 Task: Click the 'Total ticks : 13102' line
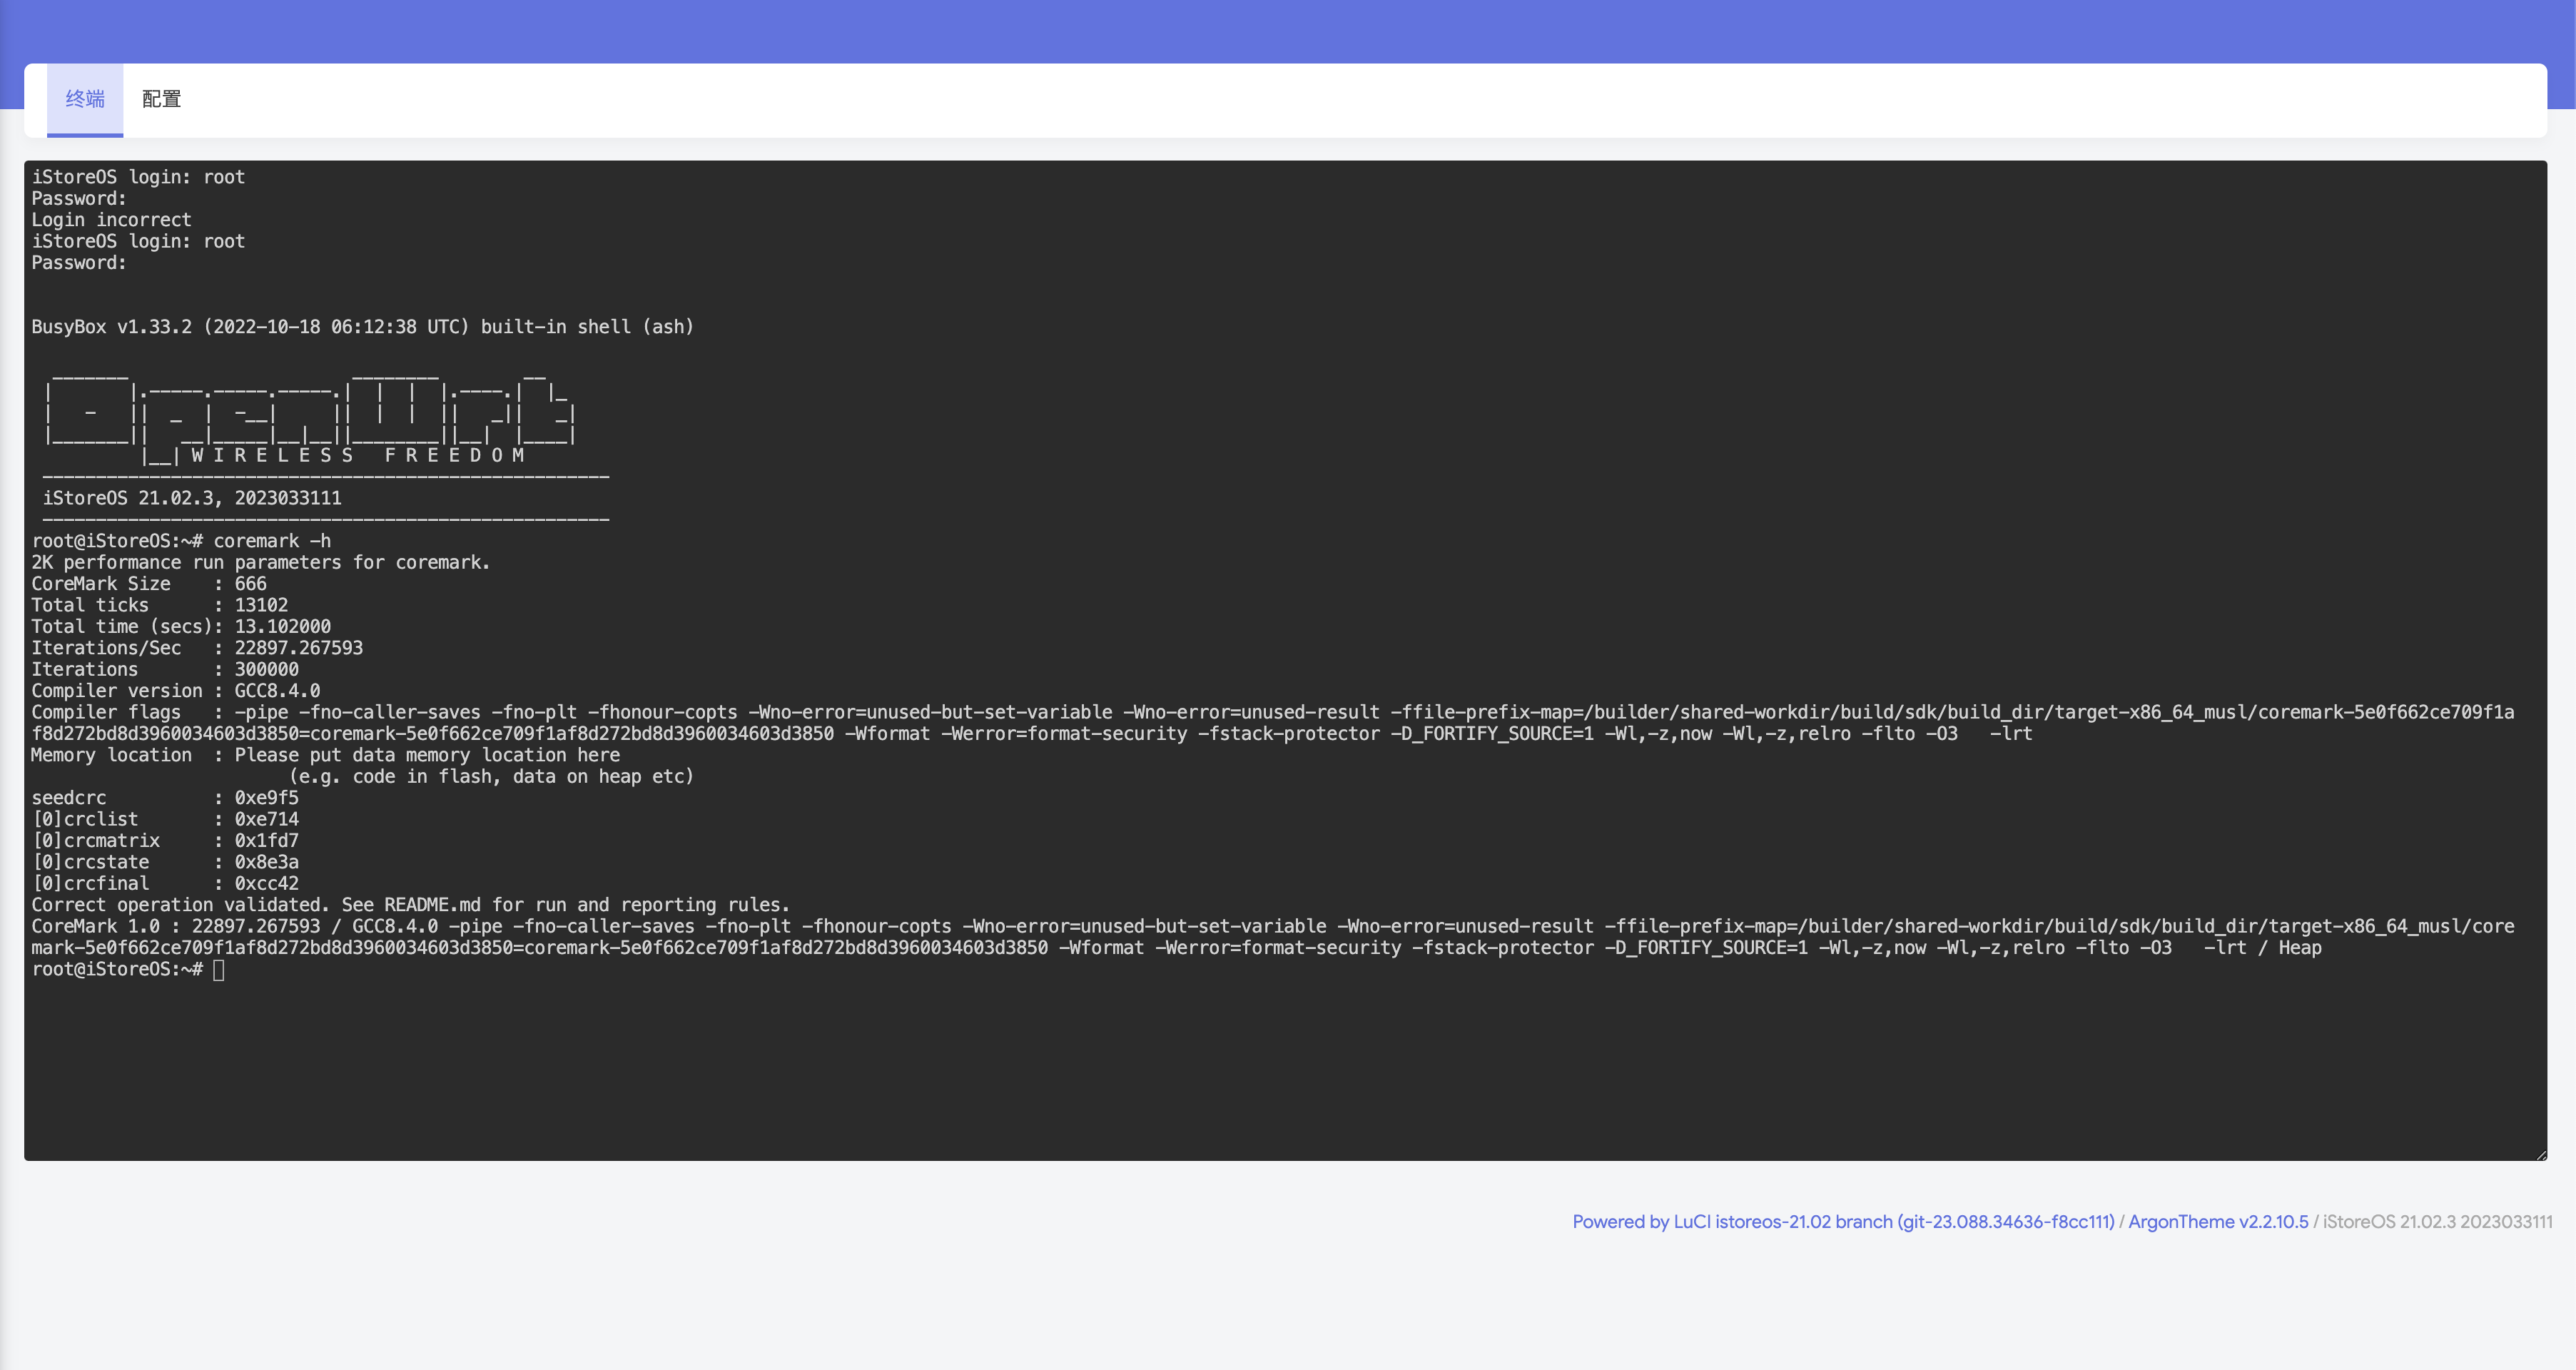[160, 605]
